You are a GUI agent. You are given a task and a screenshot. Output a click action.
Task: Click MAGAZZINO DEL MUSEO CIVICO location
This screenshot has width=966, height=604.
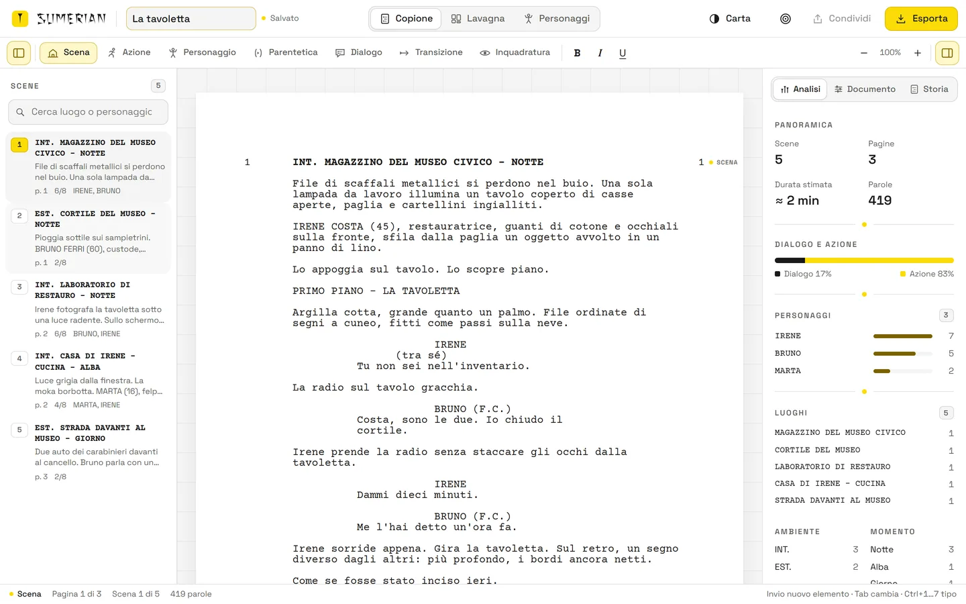point(864,433)
